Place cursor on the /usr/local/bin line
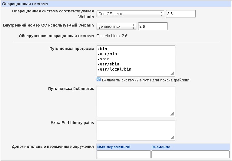The height and width of the screenshot is (161, 232). (114, 69)
